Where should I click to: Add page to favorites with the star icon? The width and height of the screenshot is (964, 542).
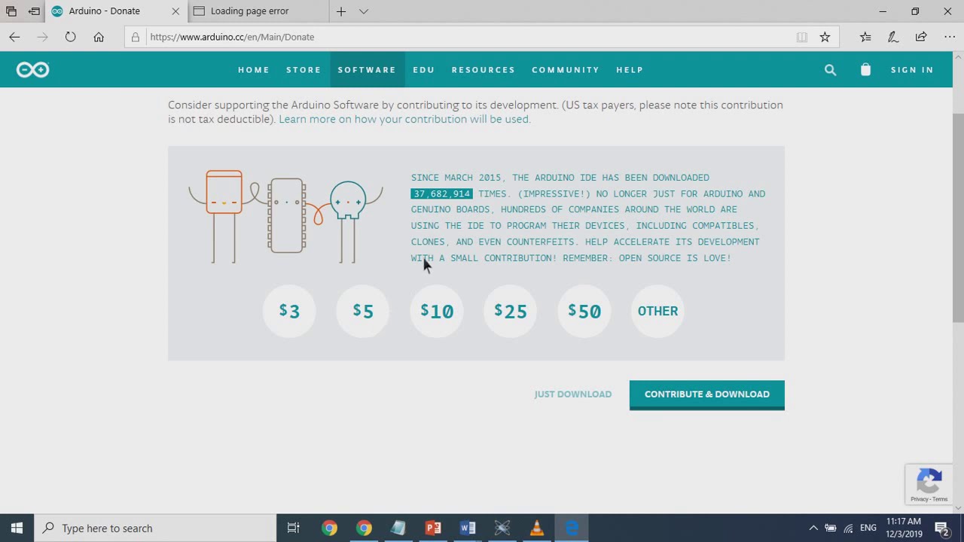pos(825,37)
